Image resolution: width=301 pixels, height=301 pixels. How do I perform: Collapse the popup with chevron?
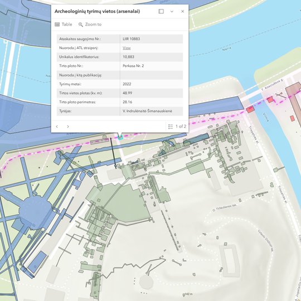pyautogui.click(x=172, y=11)
